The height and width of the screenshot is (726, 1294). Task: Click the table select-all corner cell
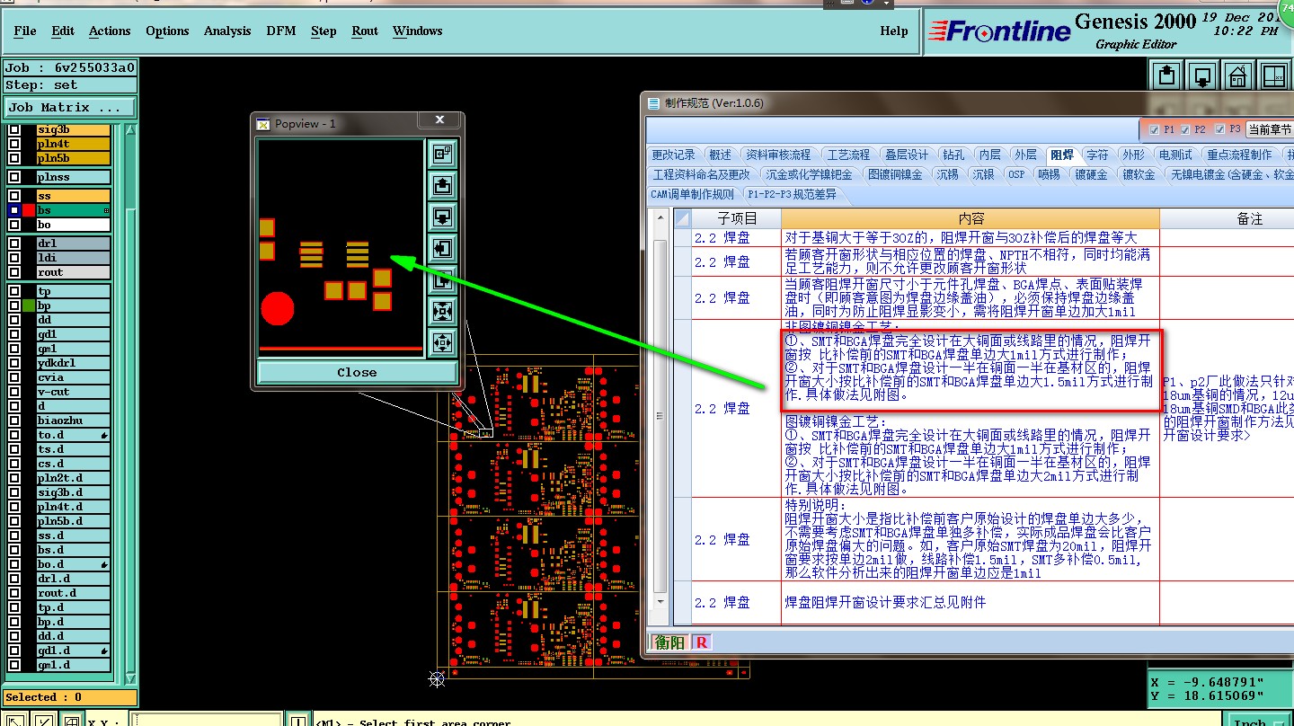pos(683,218)
